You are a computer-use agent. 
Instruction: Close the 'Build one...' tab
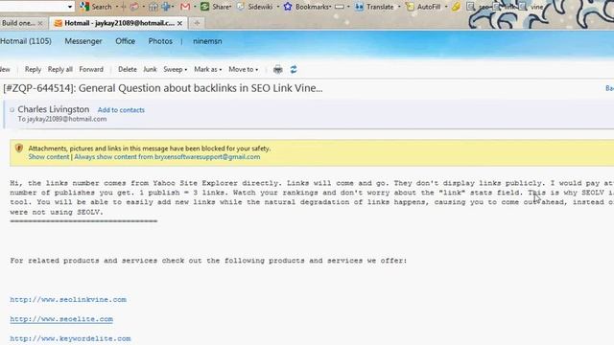[x=40, y=23]
